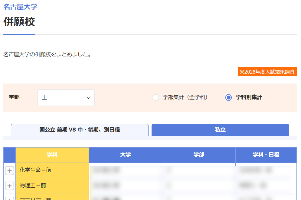Click the ※2026年度入試結果調査 orange label
The width and height of the screenshot is (301, 200).
267,71
